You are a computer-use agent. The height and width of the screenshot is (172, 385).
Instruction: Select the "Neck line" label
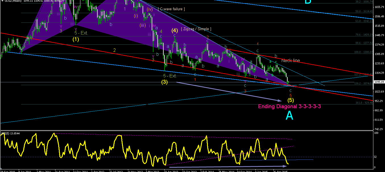(x=291, y=61)
